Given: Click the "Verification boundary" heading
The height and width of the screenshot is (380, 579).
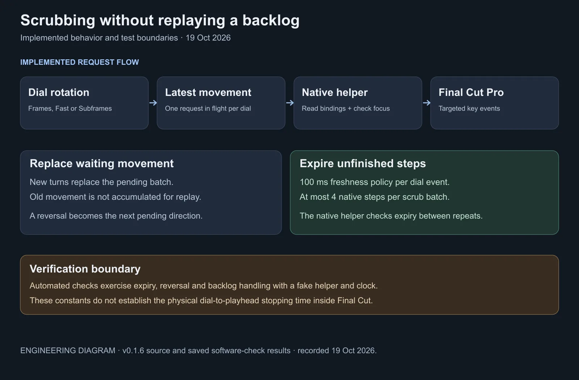Looking at the screenshot, I should click(x=85, y=269).
